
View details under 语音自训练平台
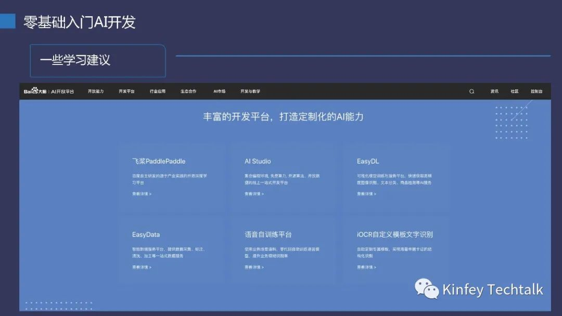point(254,267)
